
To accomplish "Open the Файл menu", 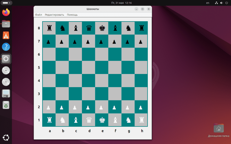I will tap(38, 15).
